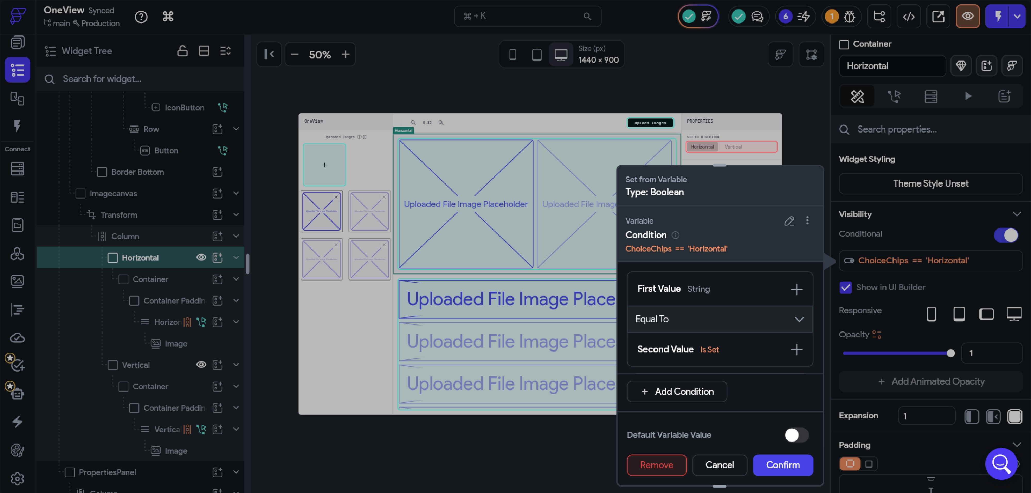Open the settings gear in left sidebar
Screen dimensions: 1031x493
(17, 478)
